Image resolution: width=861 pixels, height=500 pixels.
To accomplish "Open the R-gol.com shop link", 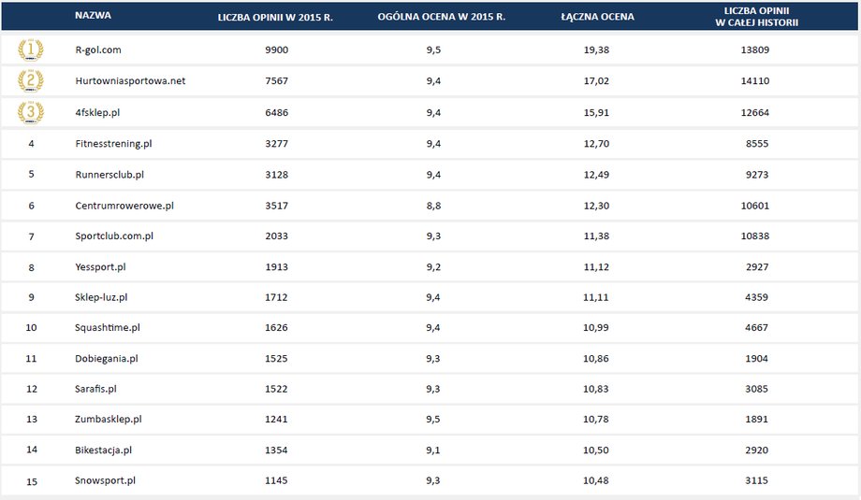I will 98,50.
